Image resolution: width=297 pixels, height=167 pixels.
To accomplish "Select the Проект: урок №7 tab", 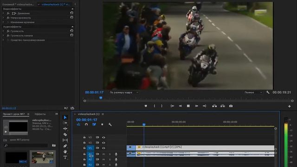I will click(13, 114).
